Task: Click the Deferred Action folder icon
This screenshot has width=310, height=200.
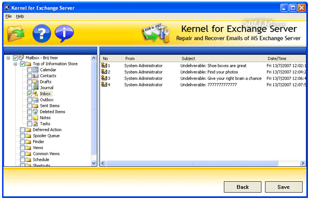Action: [29, 130]
